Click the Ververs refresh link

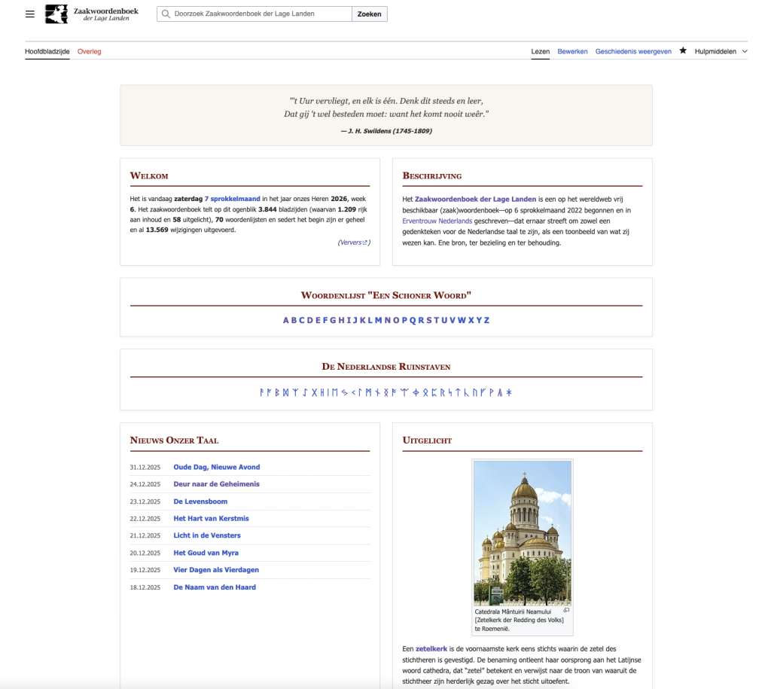pos(353,242)
